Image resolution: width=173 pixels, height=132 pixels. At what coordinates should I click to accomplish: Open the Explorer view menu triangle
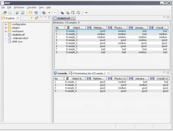pos(41,17)
